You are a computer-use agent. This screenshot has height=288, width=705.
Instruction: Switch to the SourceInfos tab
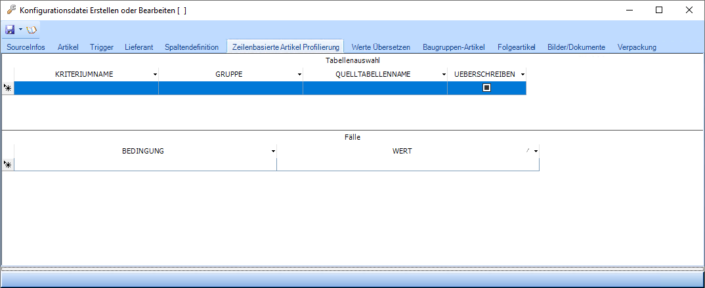point(26,47)
